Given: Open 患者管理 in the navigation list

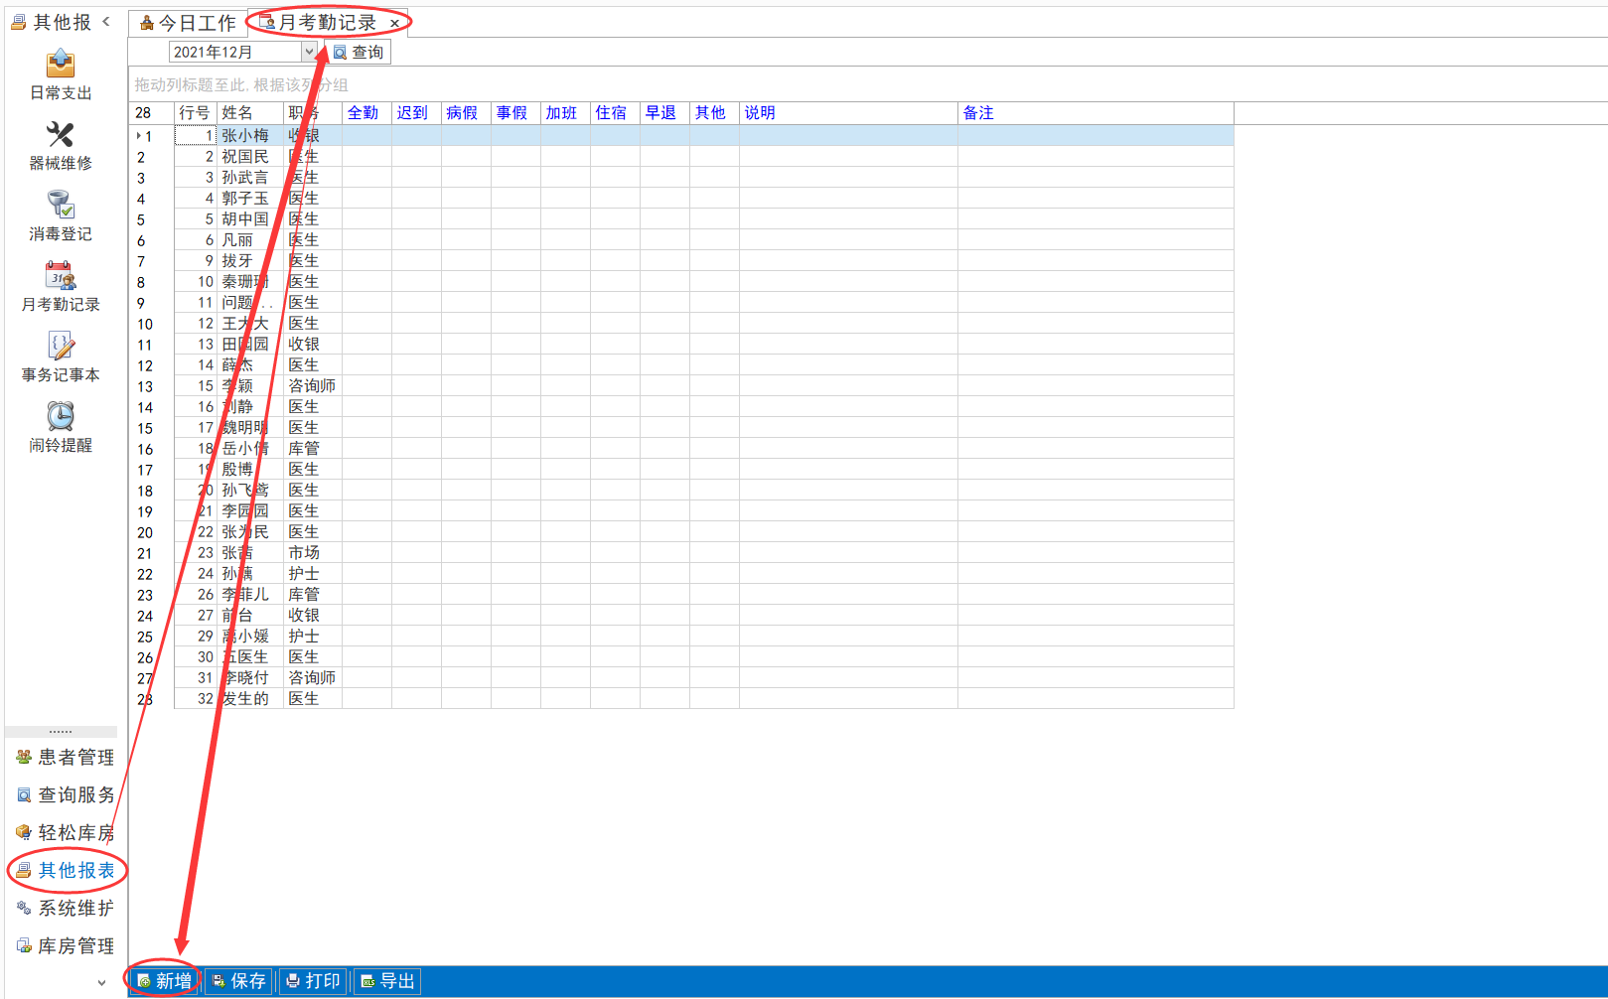Looking at the screenshot, I should [66, 758].
